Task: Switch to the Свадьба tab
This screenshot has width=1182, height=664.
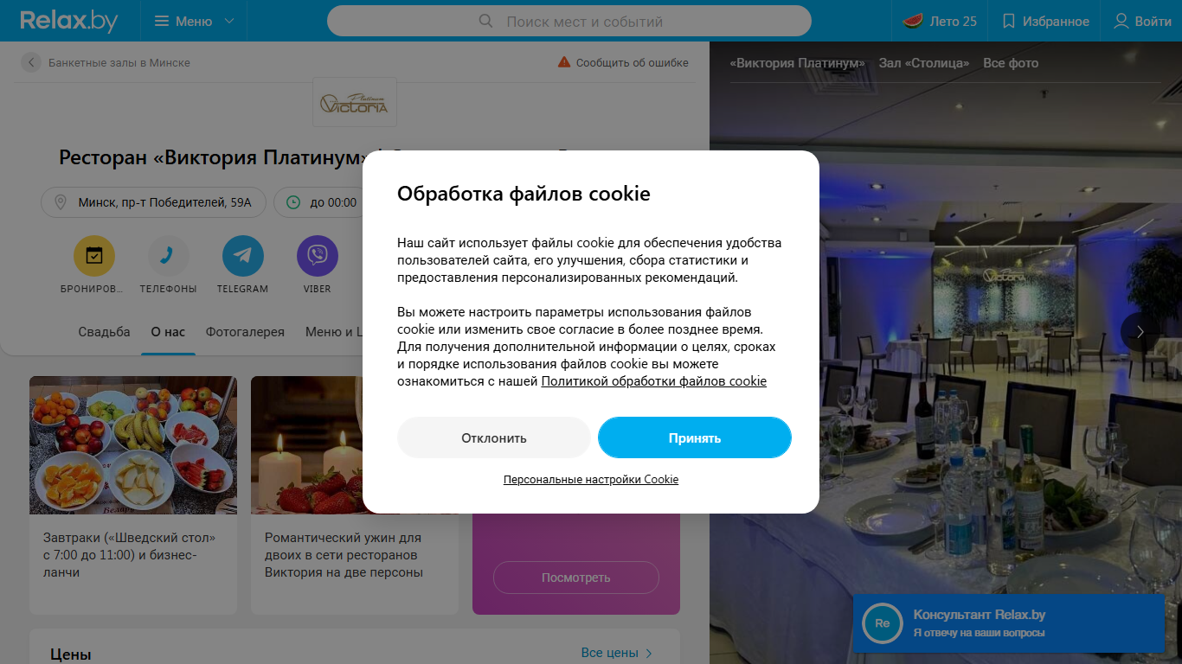Action: (104, 331)
